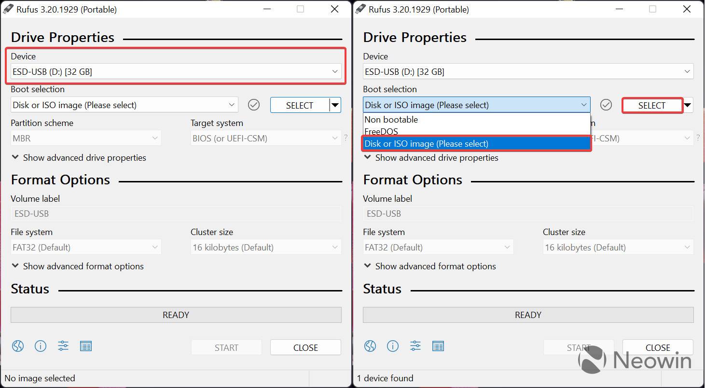Click the highlighted SELECT button
This screenshot has height=388, width=705.
pyautogui.click(x=652, y=105)
